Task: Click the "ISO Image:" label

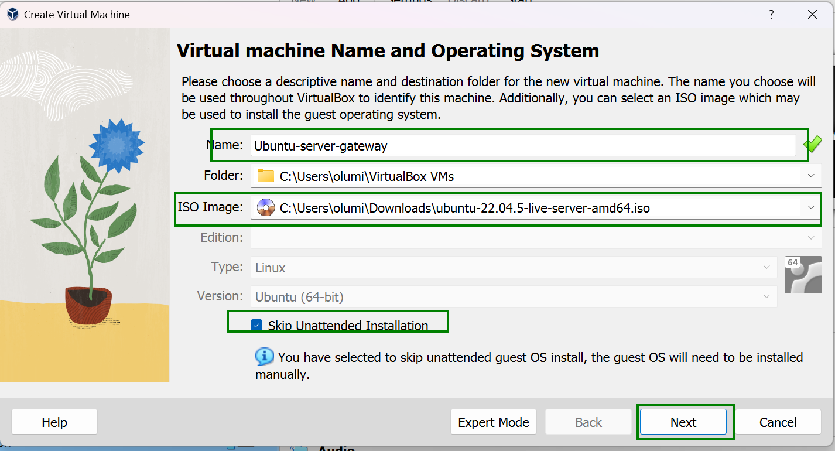Action: click(210, 207)
